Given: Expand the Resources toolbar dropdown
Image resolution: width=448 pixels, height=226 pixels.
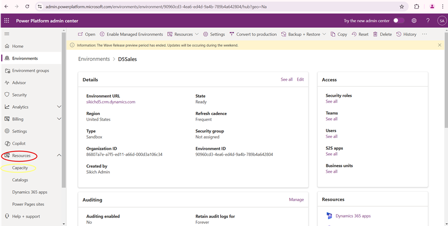Looking at the screenshot, I should point(183,34).
